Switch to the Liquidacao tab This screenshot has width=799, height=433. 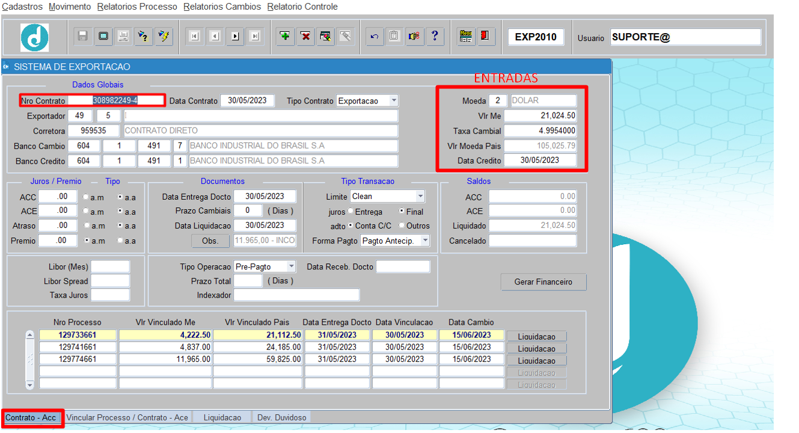coord(222,417)
